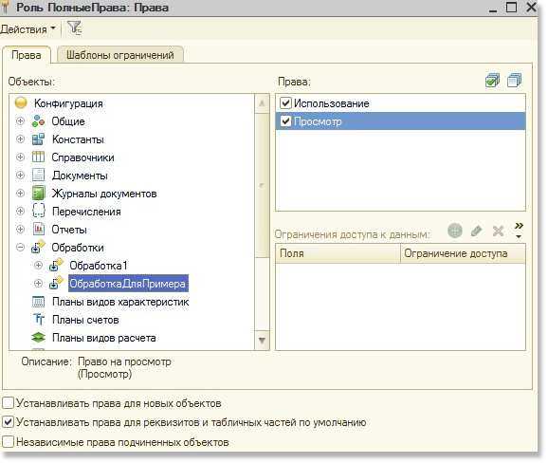
Task: Click the add data access restriction icon
Action: click(455, 231)
